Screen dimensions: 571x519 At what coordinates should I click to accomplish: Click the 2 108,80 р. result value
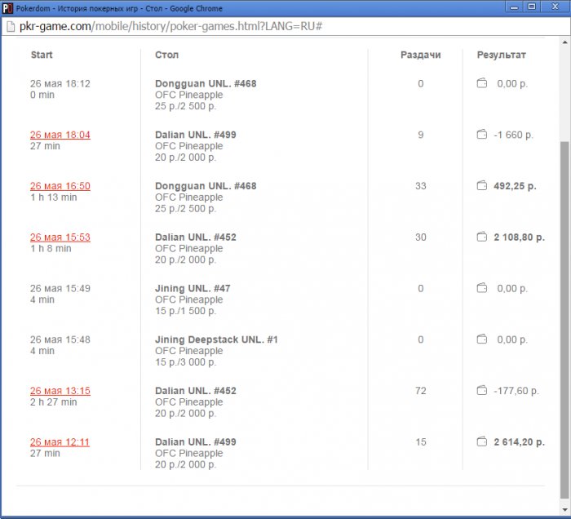[x=520, y=237]
